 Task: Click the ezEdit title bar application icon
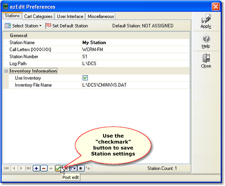pos(5,7)
